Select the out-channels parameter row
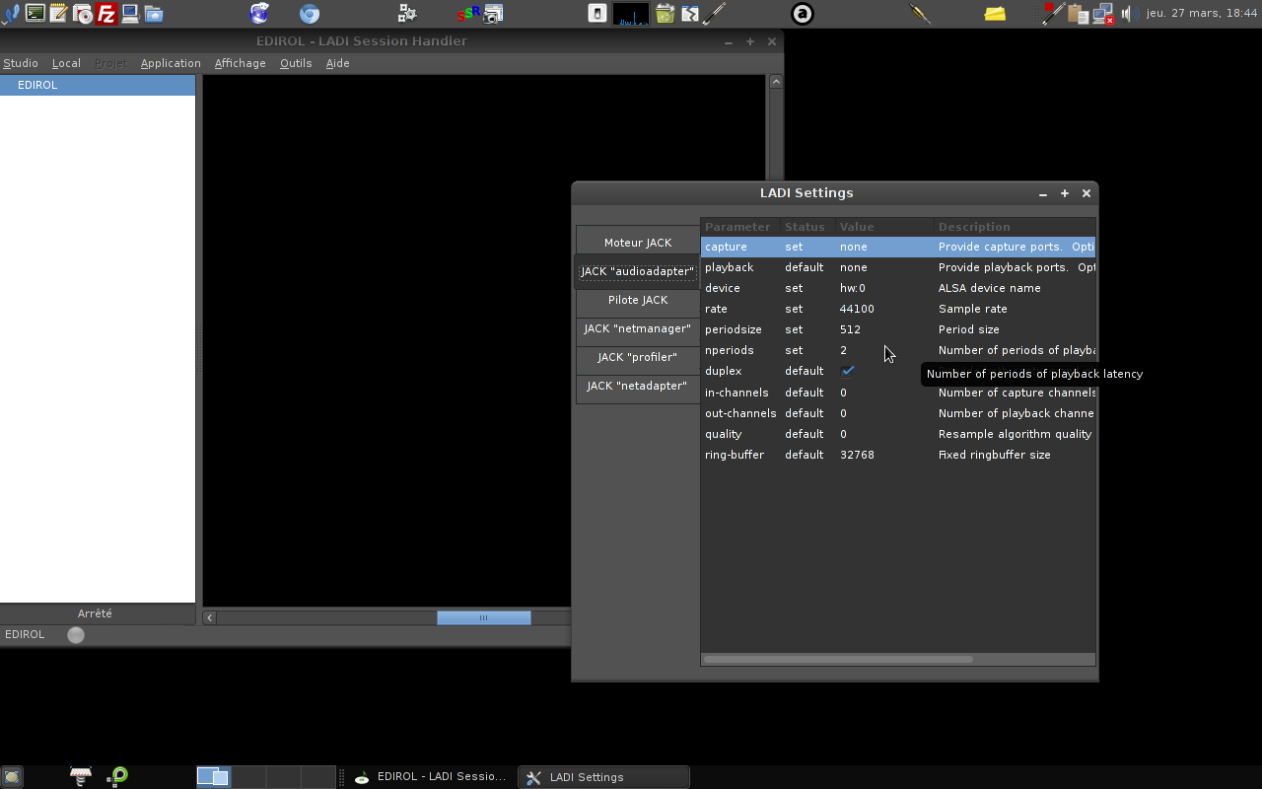Viewport: 1262px width, 789px height. click(898, 413)
